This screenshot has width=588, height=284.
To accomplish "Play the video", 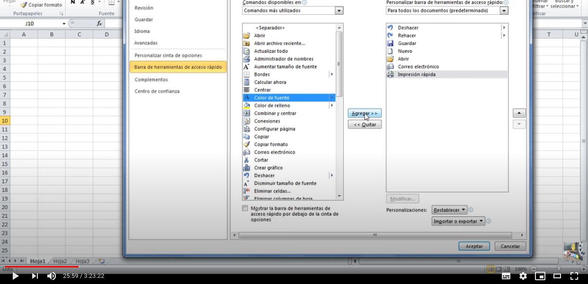I will tap(15, 276).
